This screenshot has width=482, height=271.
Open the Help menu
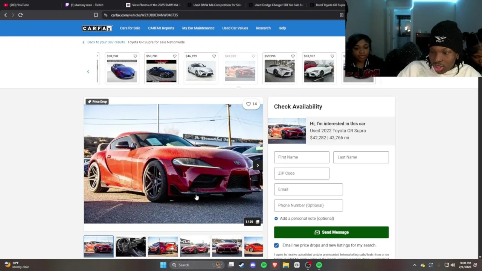click(282, 28)
